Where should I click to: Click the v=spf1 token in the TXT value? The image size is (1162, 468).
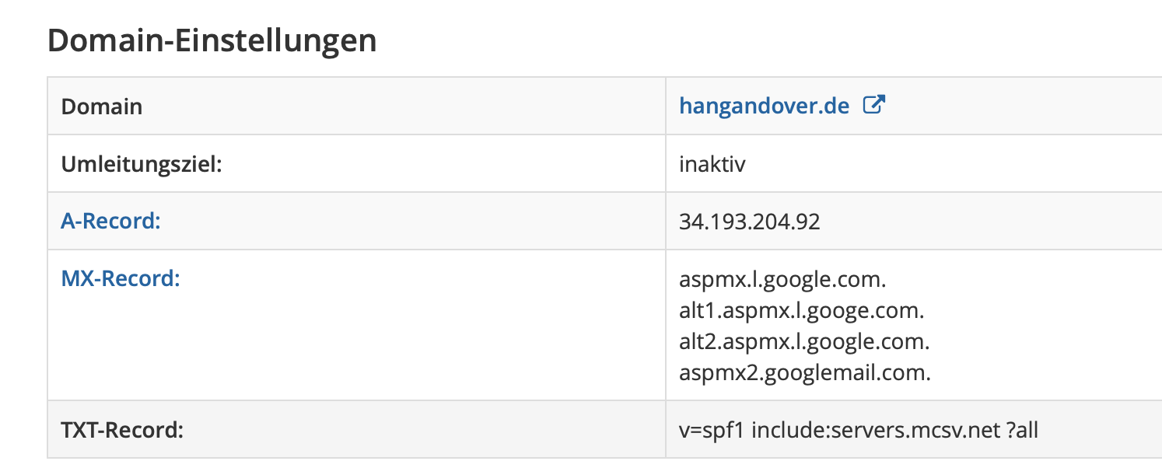coord(711,429)
